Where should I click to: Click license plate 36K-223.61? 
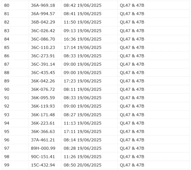43,123
